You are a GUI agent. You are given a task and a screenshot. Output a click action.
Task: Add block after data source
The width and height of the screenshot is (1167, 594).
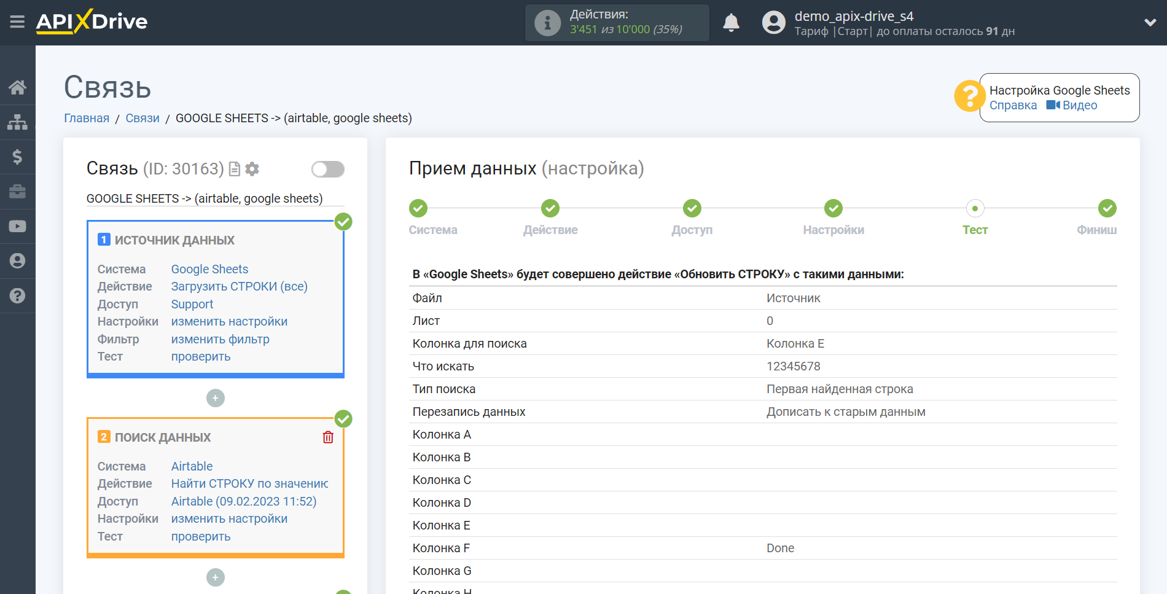click(216, 398)
